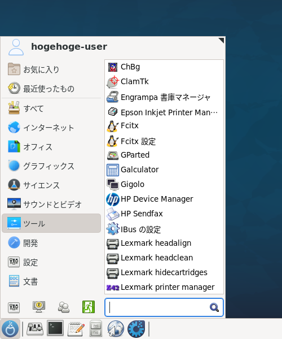
Task: Open Fcitx 設定
Action: 164,141
